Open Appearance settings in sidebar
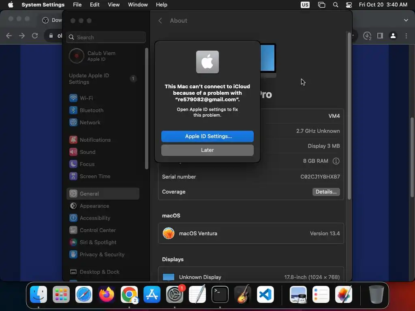 click(103, 206)
